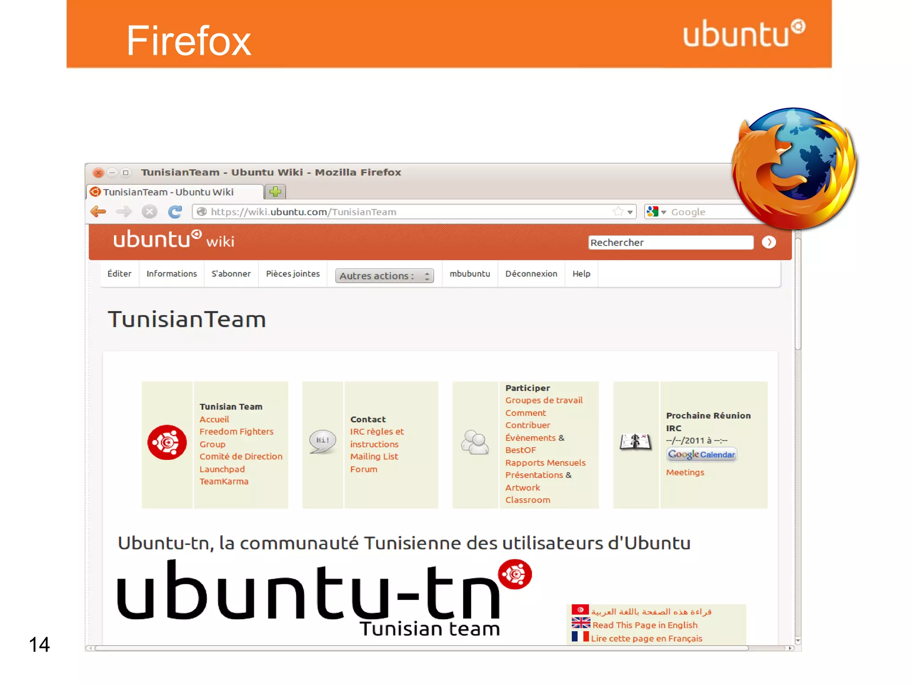This screenshot has height=684, width=913.
Task: Click the stop loading button
Action: click(x=149, y=212)
